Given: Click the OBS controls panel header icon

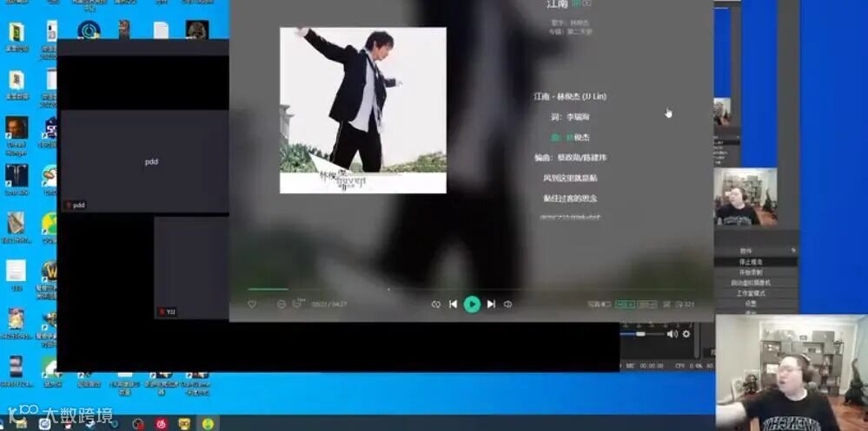Looking at the screenshot, I should point(792,251).
